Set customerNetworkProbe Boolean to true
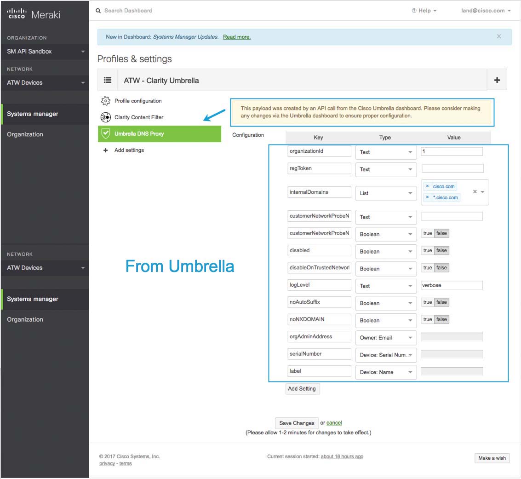 [428, 233]
